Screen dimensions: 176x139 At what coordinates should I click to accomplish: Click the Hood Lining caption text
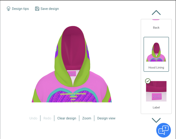click(x=156, y=67)
